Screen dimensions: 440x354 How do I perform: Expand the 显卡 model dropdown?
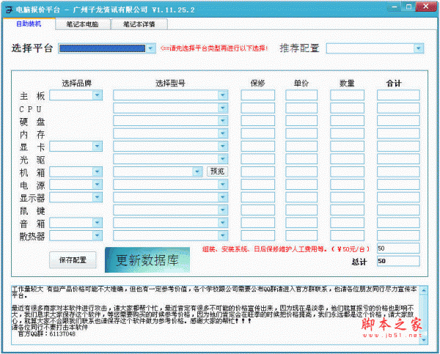(222, 146)
